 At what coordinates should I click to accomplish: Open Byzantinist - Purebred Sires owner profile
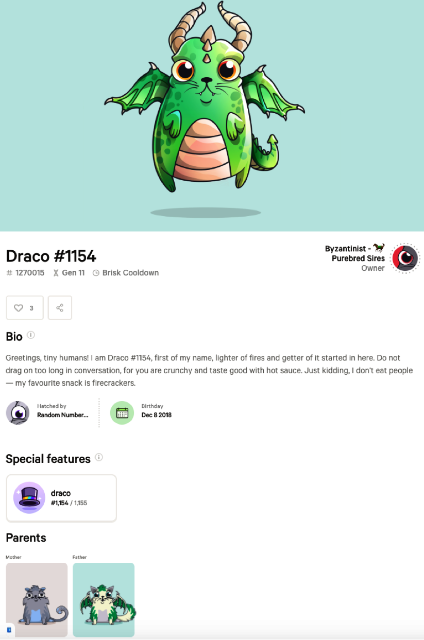pyautogui.click(x=355, y=253)
